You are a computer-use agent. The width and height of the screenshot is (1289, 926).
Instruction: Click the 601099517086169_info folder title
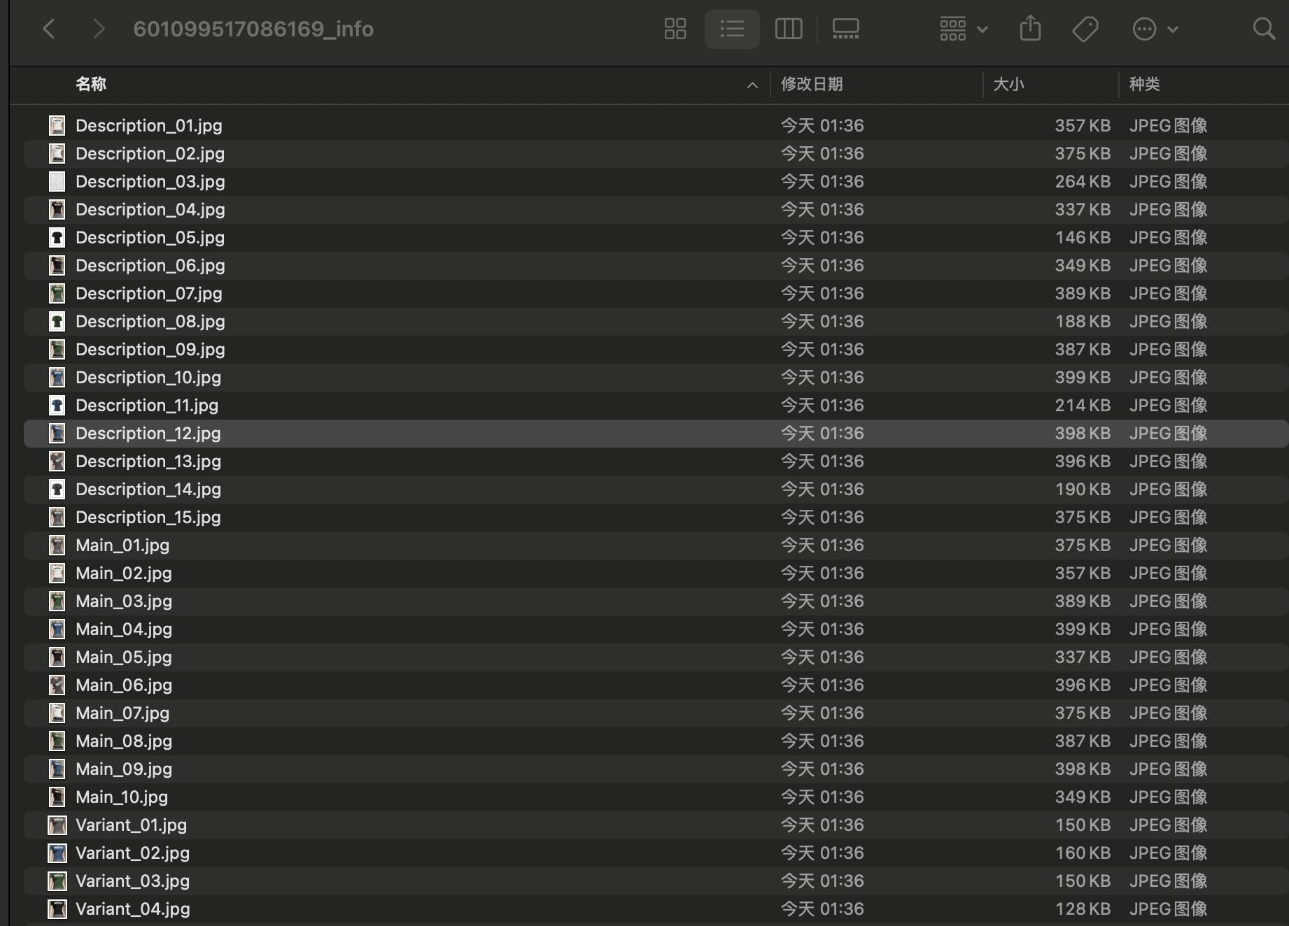coord(253,29)
